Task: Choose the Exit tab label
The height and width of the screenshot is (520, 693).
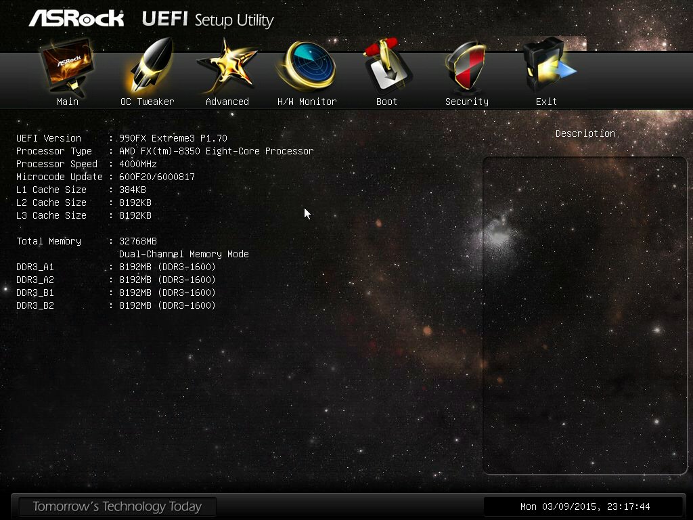Action: tap(546, 102)
